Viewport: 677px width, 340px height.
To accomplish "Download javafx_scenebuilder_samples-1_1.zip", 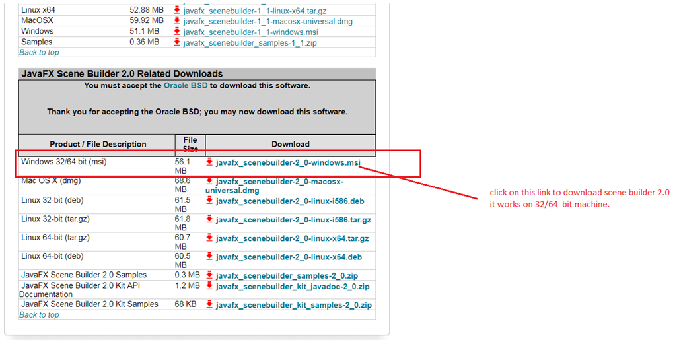I will click(x=250, y=43).
